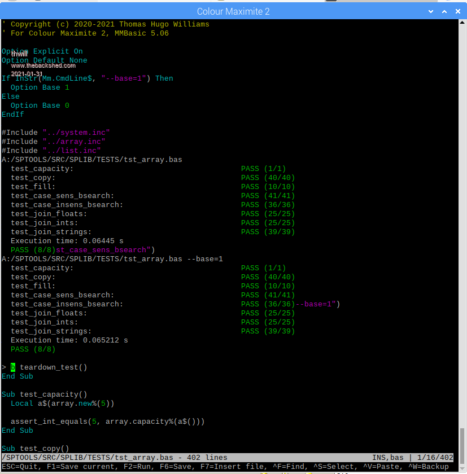Click the "Sub test_copy()" line
This screenshot has width=467, height=474.
[x=36, y=449]
